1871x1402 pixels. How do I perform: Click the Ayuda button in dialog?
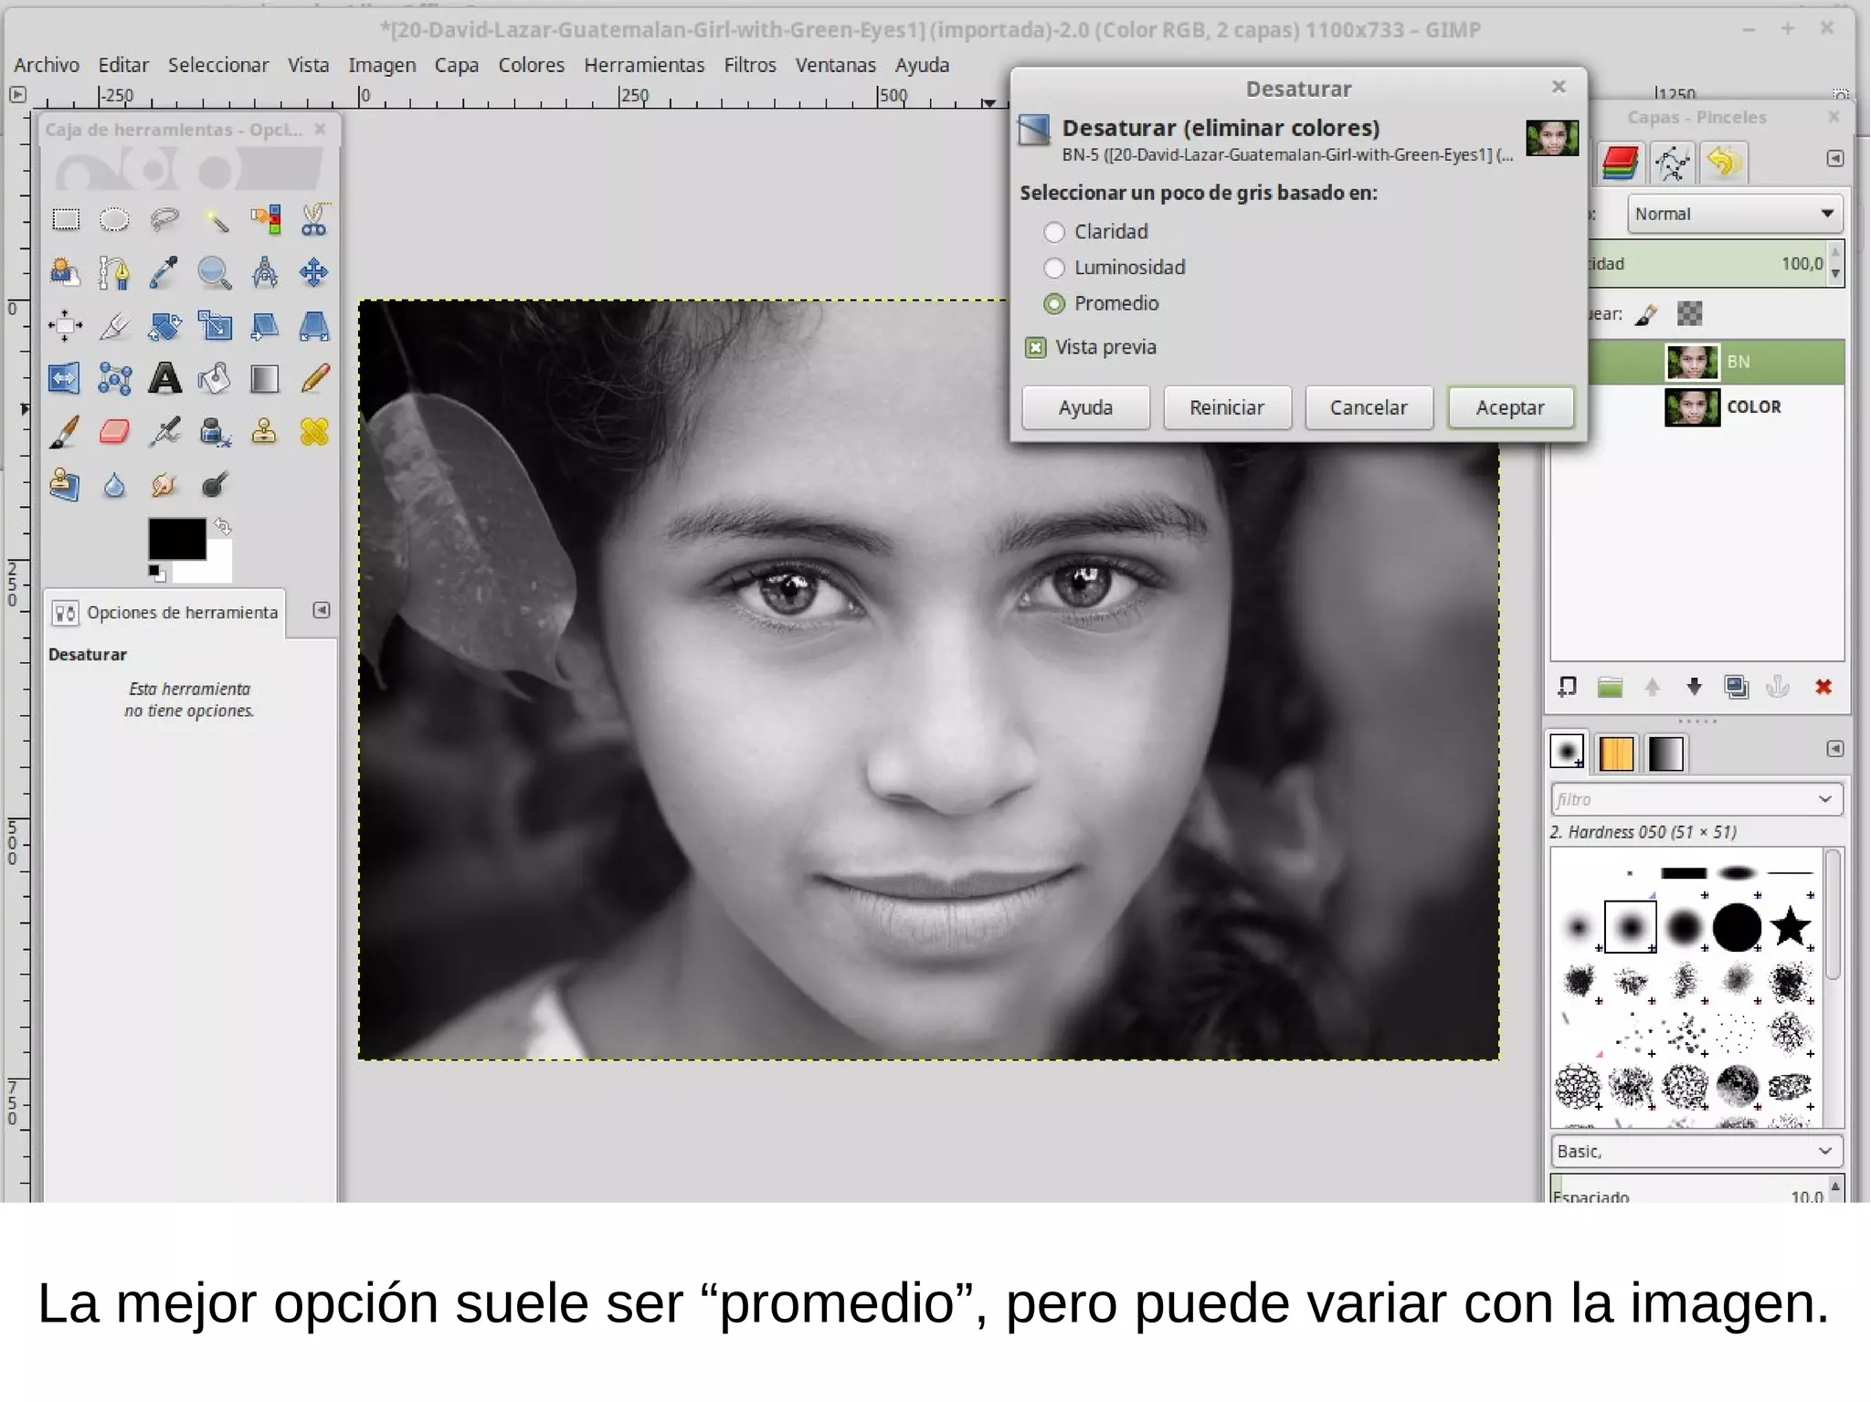[1085, 407]
